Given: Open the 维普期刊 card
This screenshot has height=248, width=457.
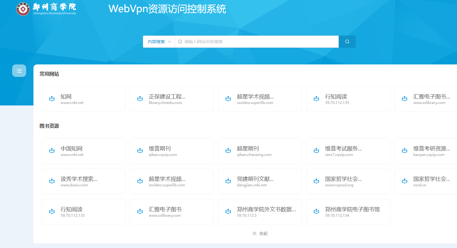Looking at the screenshot, I should click(172, 151).
